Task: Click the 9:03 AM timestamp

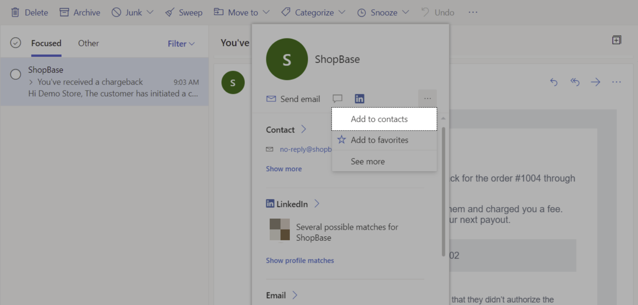Action: coord(186,82)
